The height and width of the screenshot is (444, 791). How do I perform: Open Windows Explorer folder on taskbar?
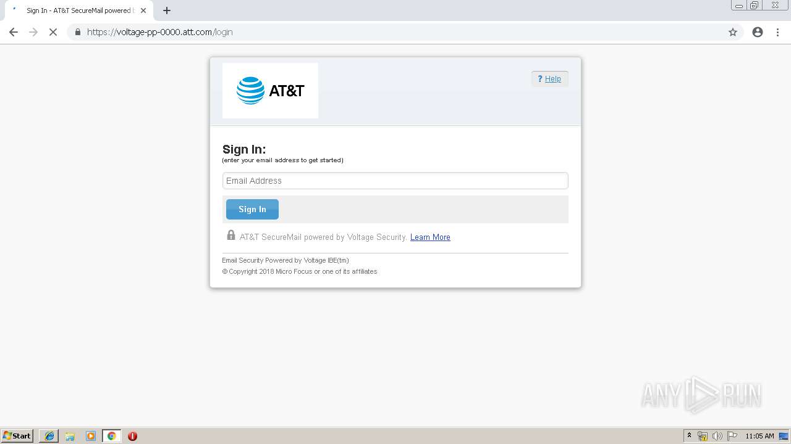[x=70, y=436]
